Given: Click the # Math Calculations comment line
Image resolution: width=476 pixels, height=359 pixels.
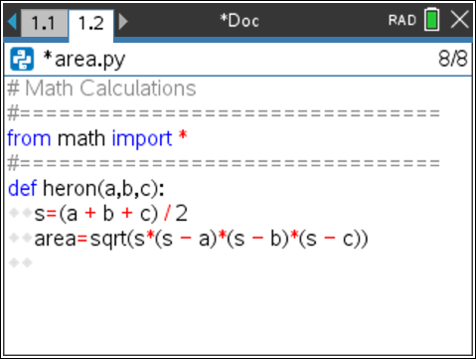Looking at the screenshot, I should (101, 89).
